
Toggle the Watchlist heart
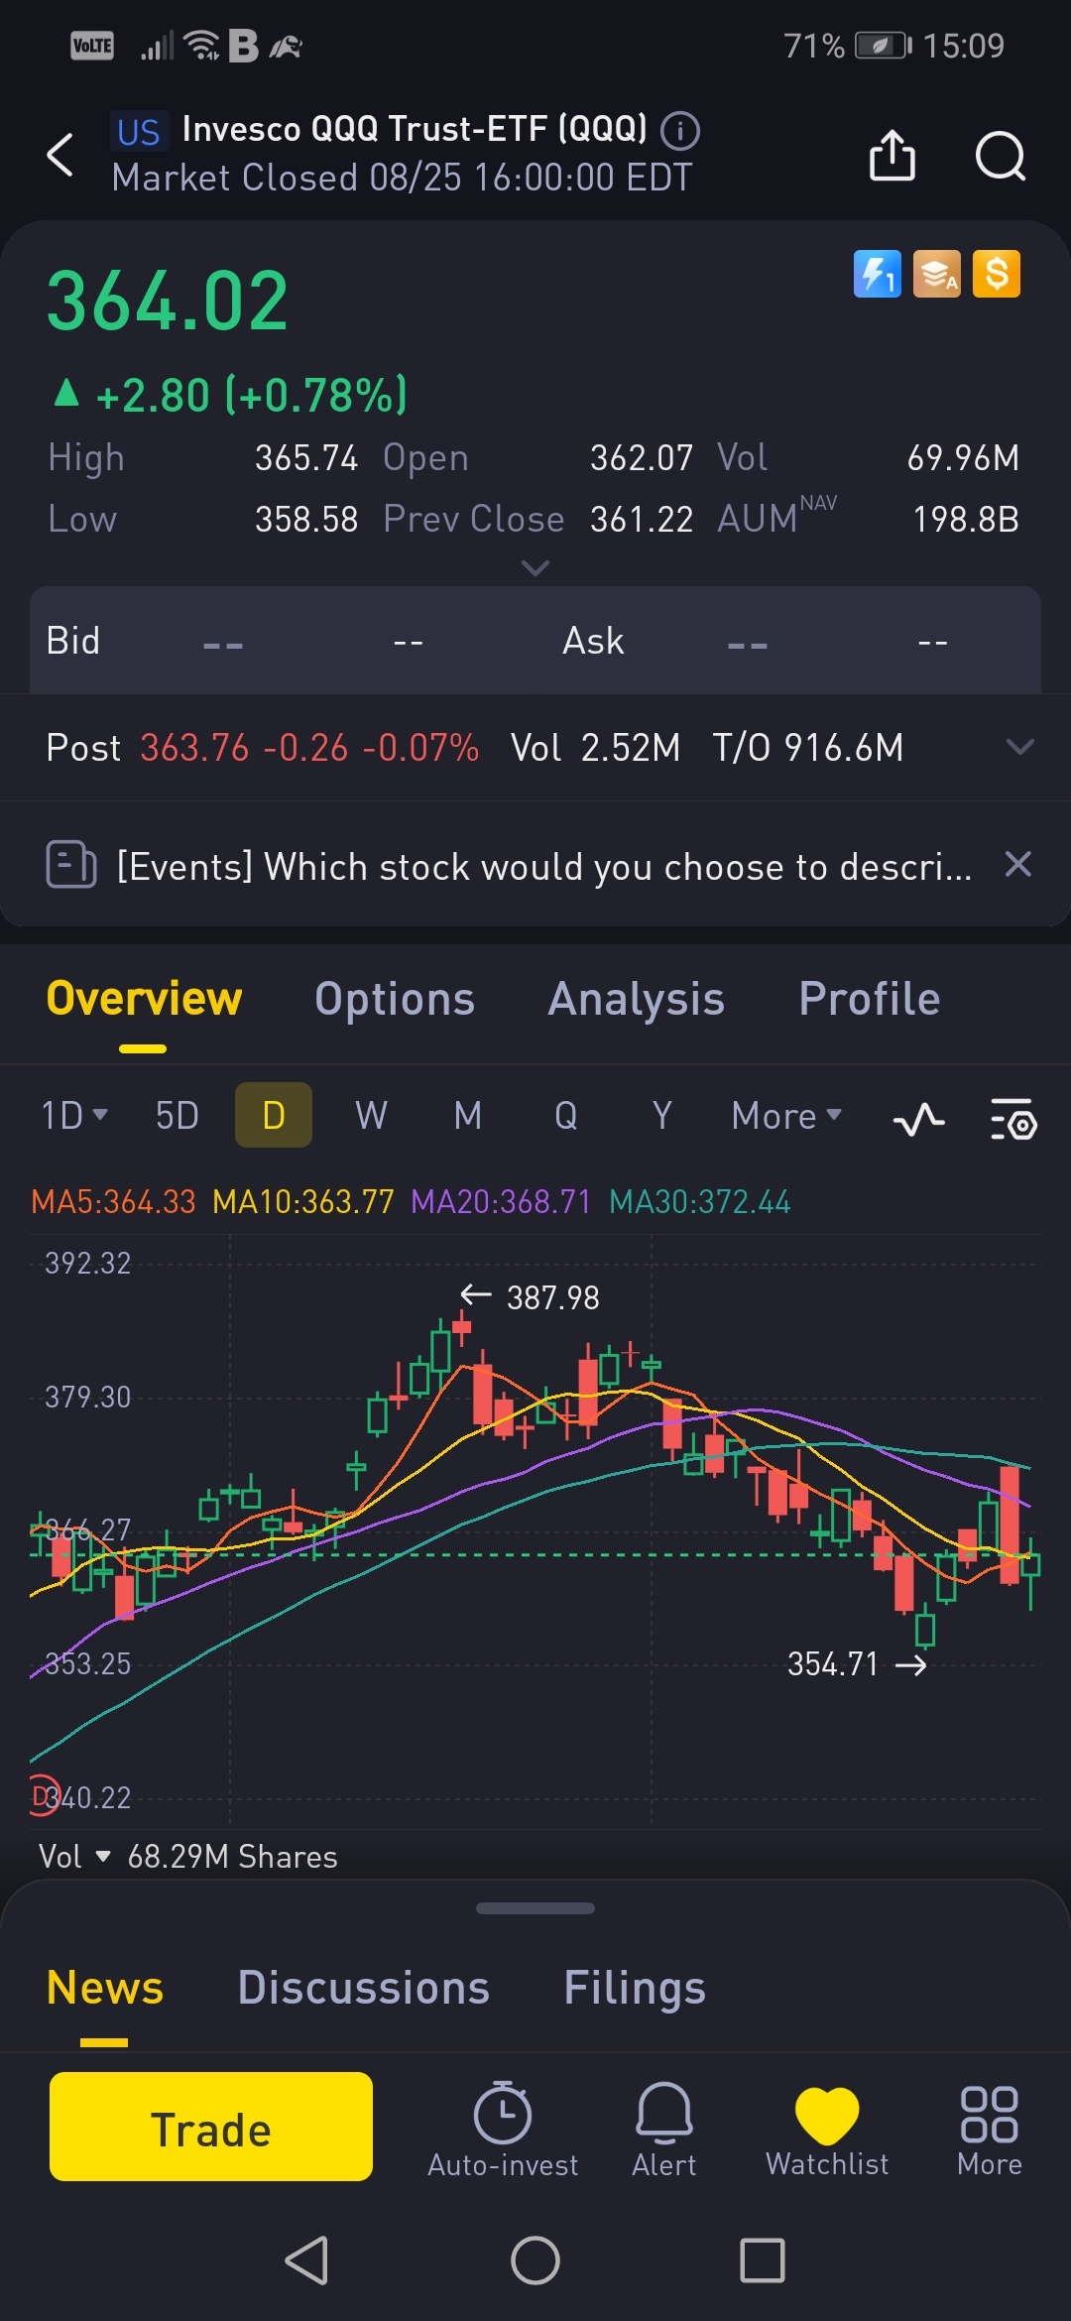coord(827,2115)
